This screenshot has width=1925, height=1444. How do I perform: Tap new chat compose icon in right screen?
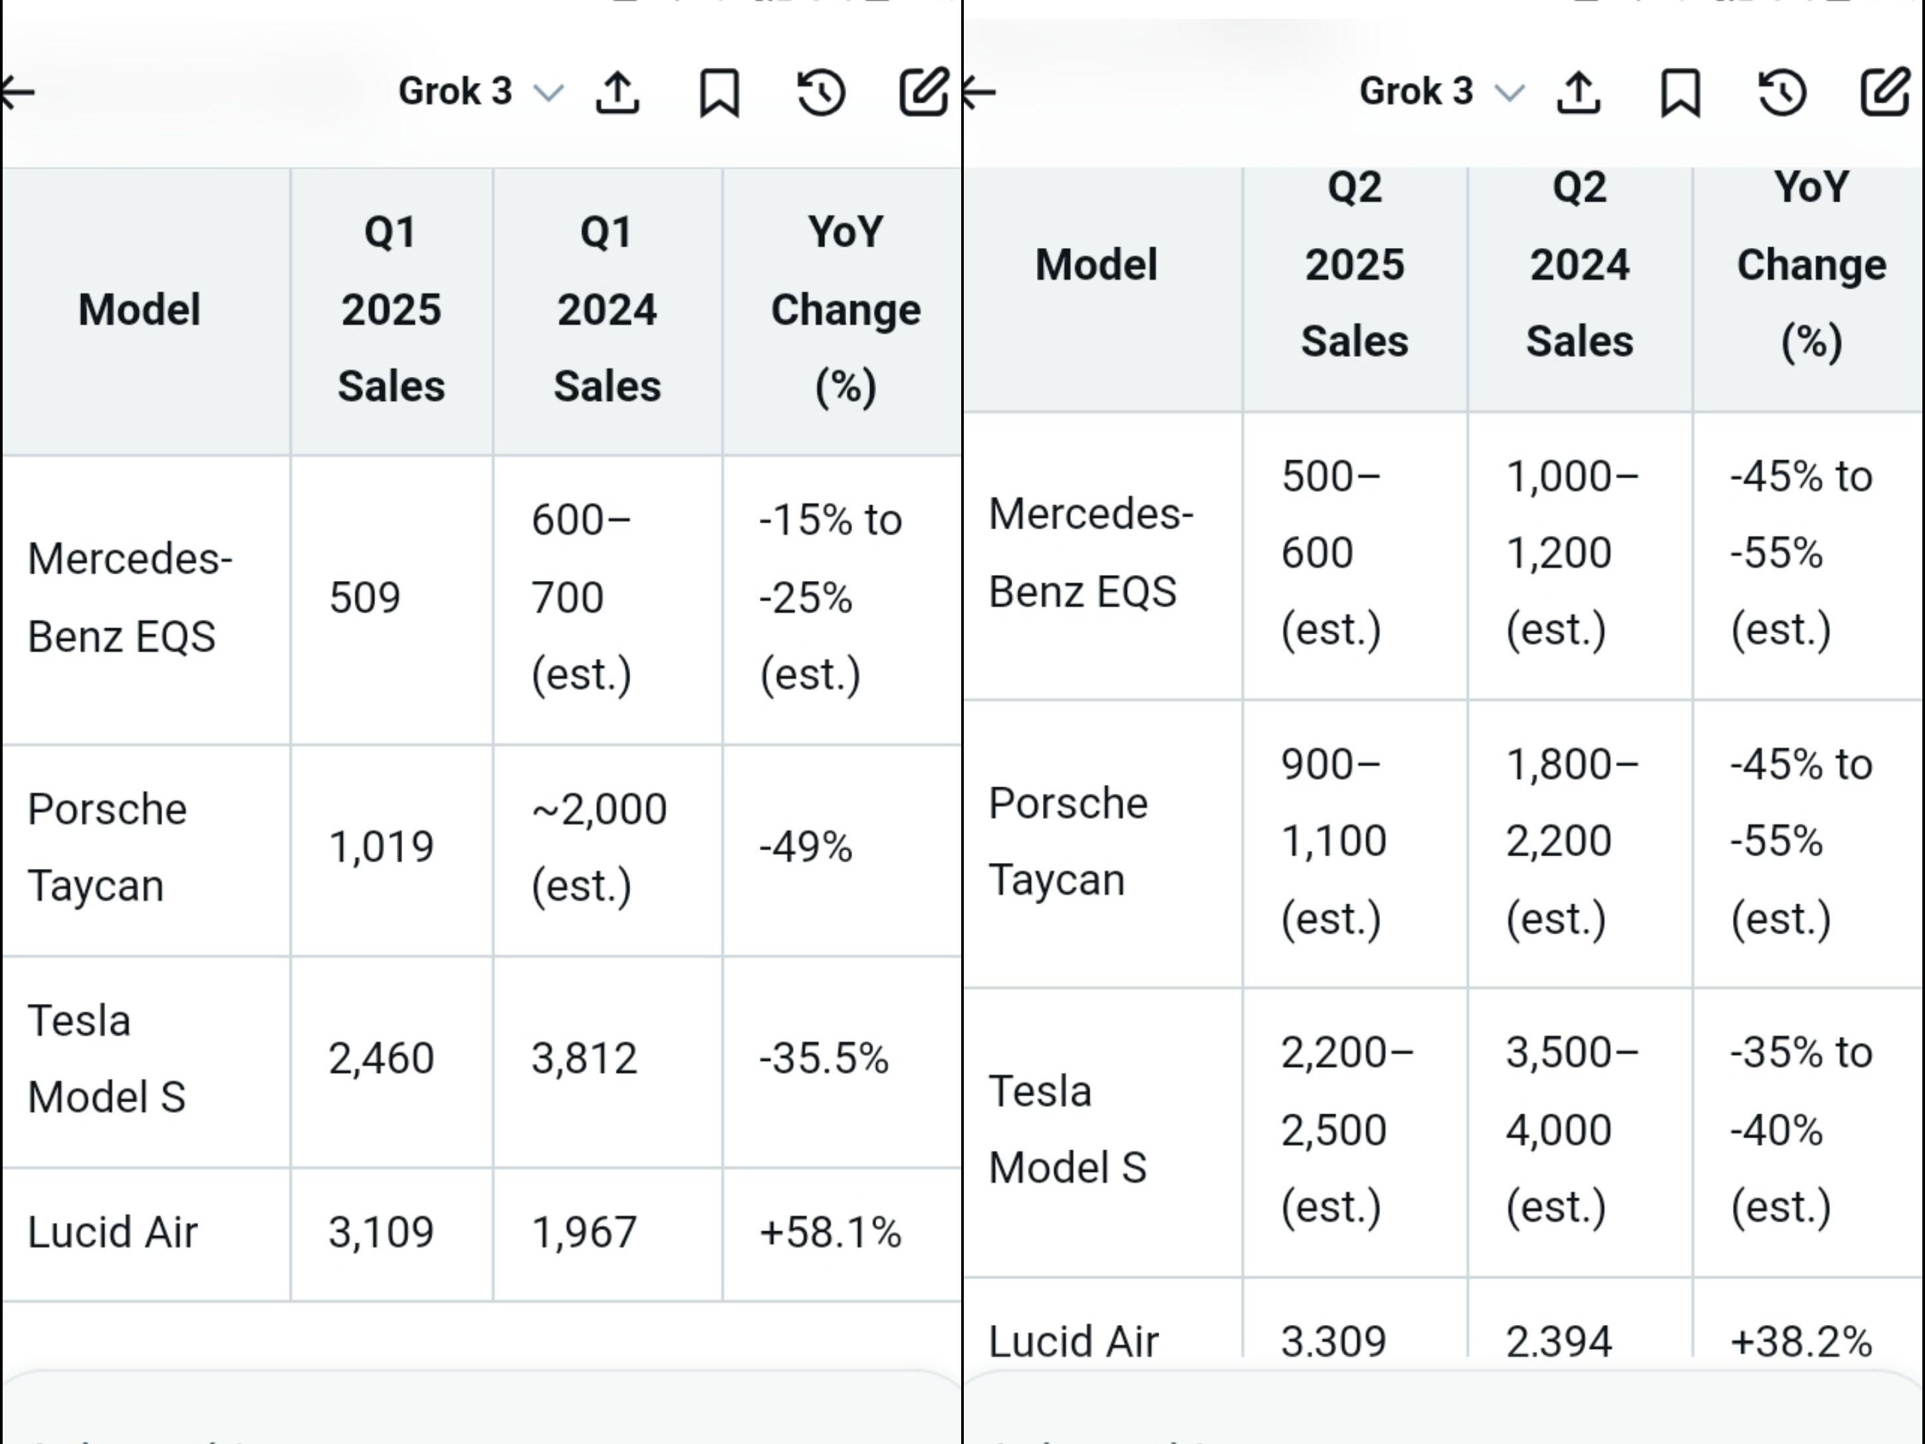click(1885, 90)
